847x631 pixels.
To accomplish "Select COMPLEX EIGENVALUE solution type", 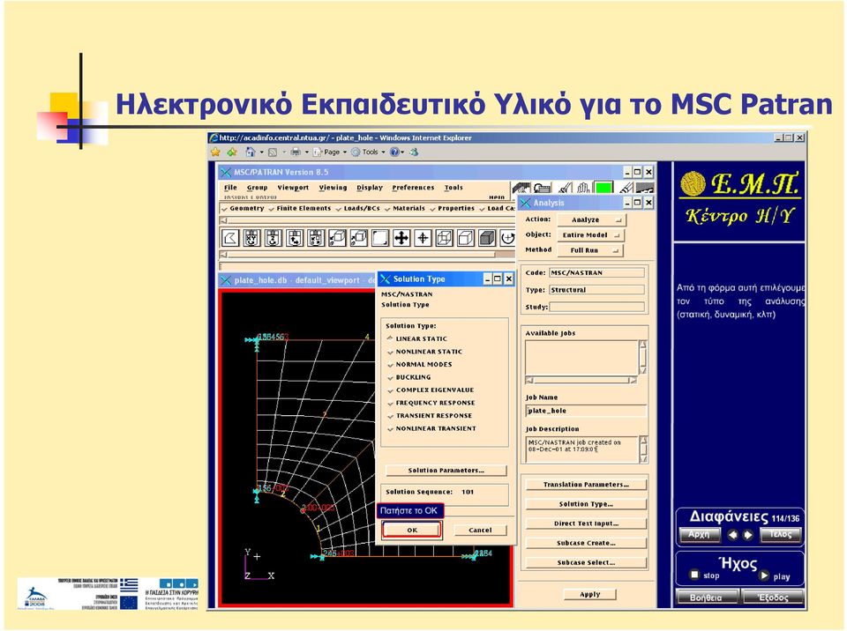I will 430,390.
